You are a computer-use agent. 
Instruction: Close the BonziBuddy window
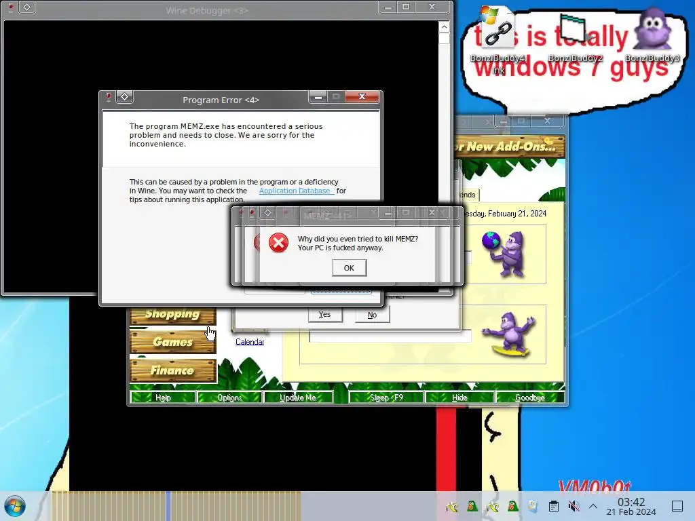548,121
